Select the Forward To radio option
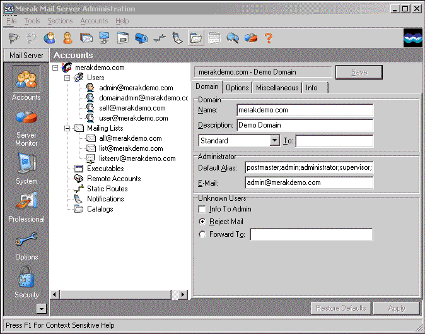 coord(202,234)
